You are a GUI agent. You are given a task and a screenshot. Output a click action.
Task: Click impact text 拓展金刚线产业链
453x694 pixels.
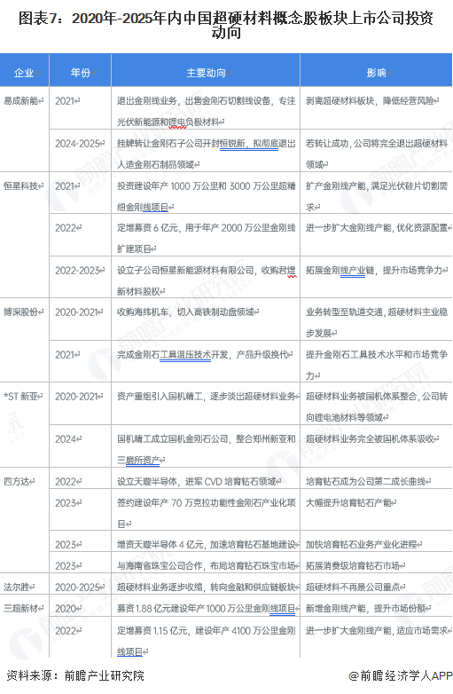coord(340,271)
